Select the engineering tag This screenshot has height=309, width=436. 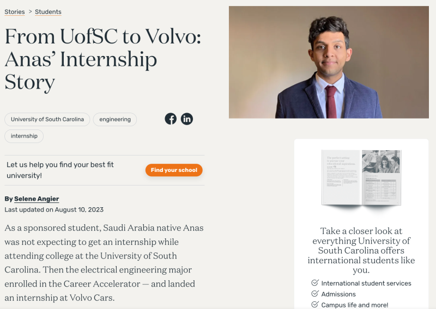point(115,119)
